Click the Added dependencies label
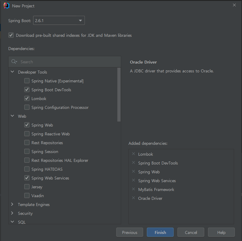The height and width of the screenshot is (241, 242). [x=148, y=143]
